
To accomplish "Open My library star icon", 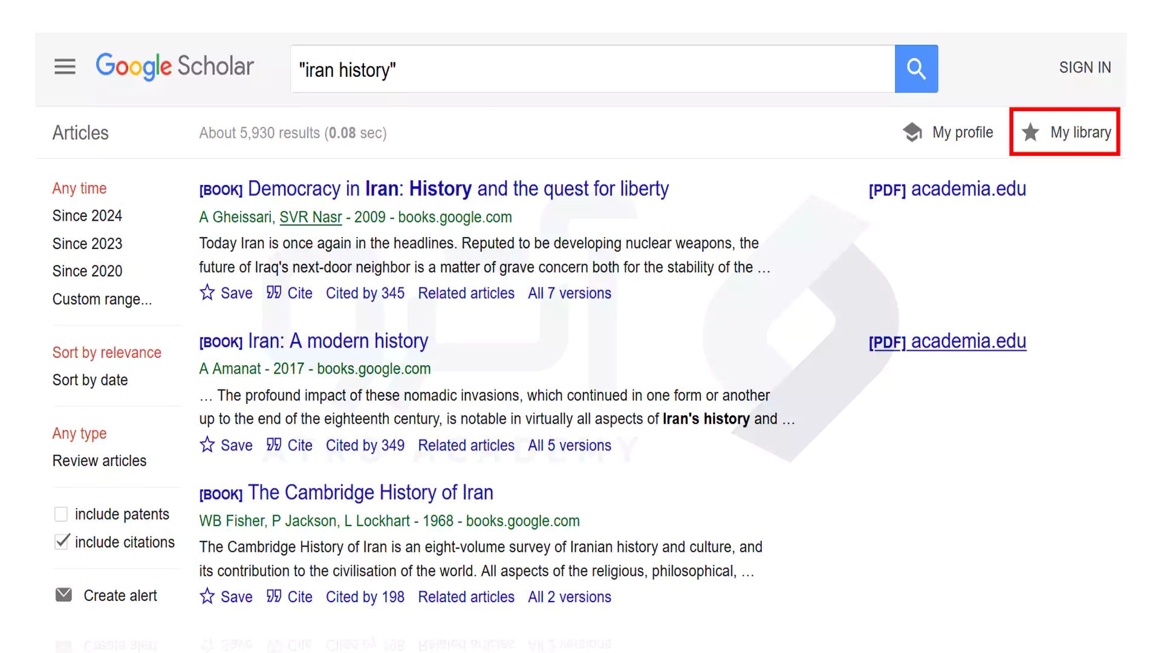I will pyautogui.click(x=1030, y=132).
